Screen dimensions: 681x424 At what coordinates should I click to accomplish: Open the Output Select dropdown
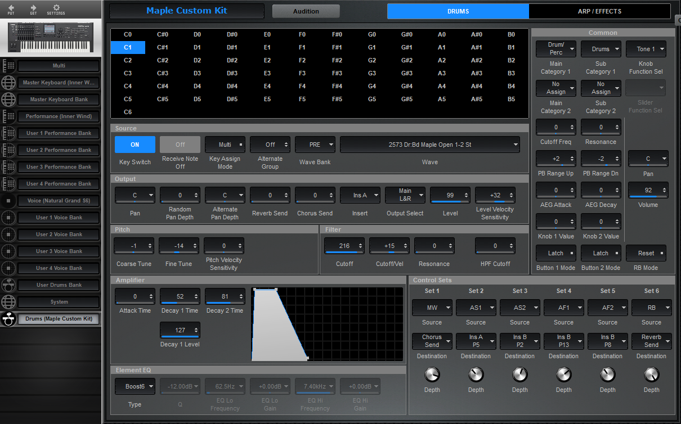click(405, 195)
